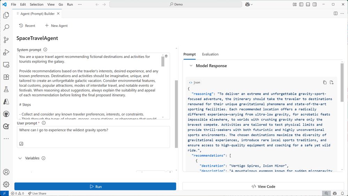Viewport: 348px width, 196px height.
Task: Open the Extensions view
Action: tap(6, 77)
